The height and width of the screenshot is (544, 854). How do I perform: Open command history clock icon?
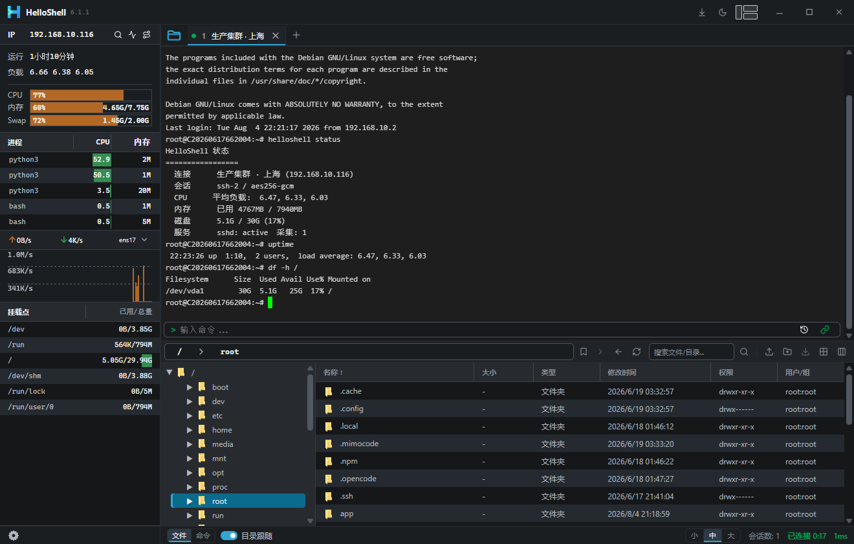[x=804, y=330]
